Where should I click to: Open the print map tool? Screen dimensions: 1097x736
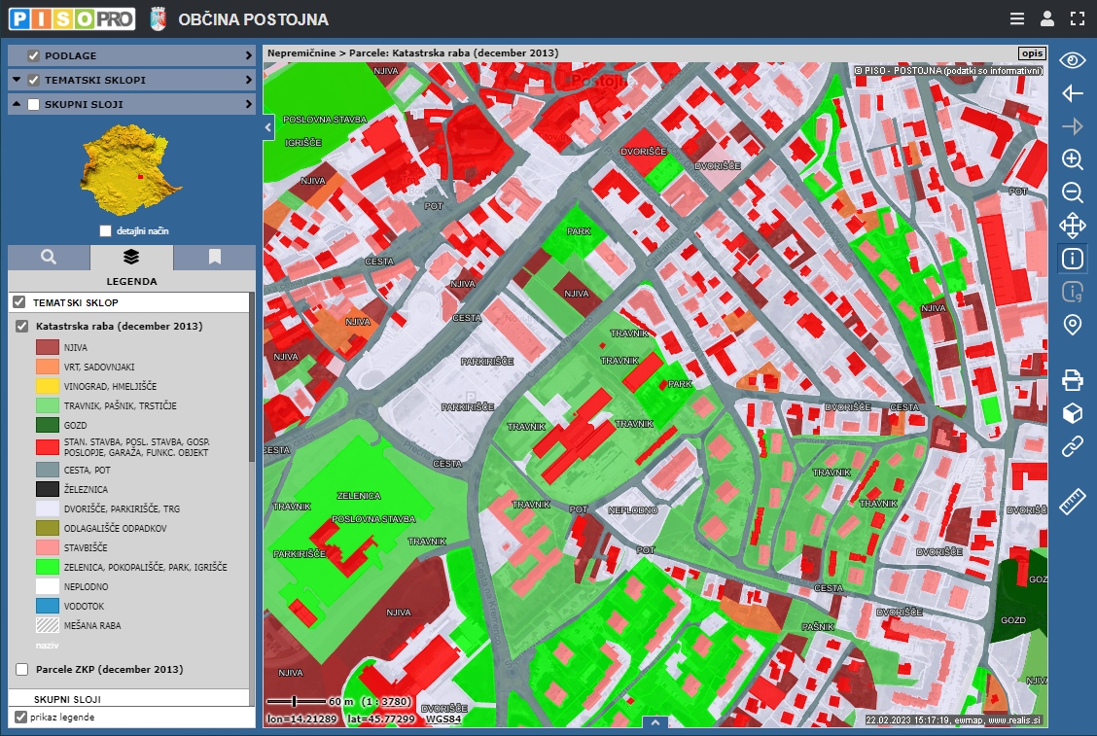[x=1072, y=380]
